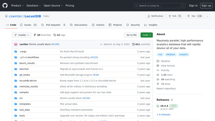
Task: Open the Discussions tab
Action: point(79,25)
